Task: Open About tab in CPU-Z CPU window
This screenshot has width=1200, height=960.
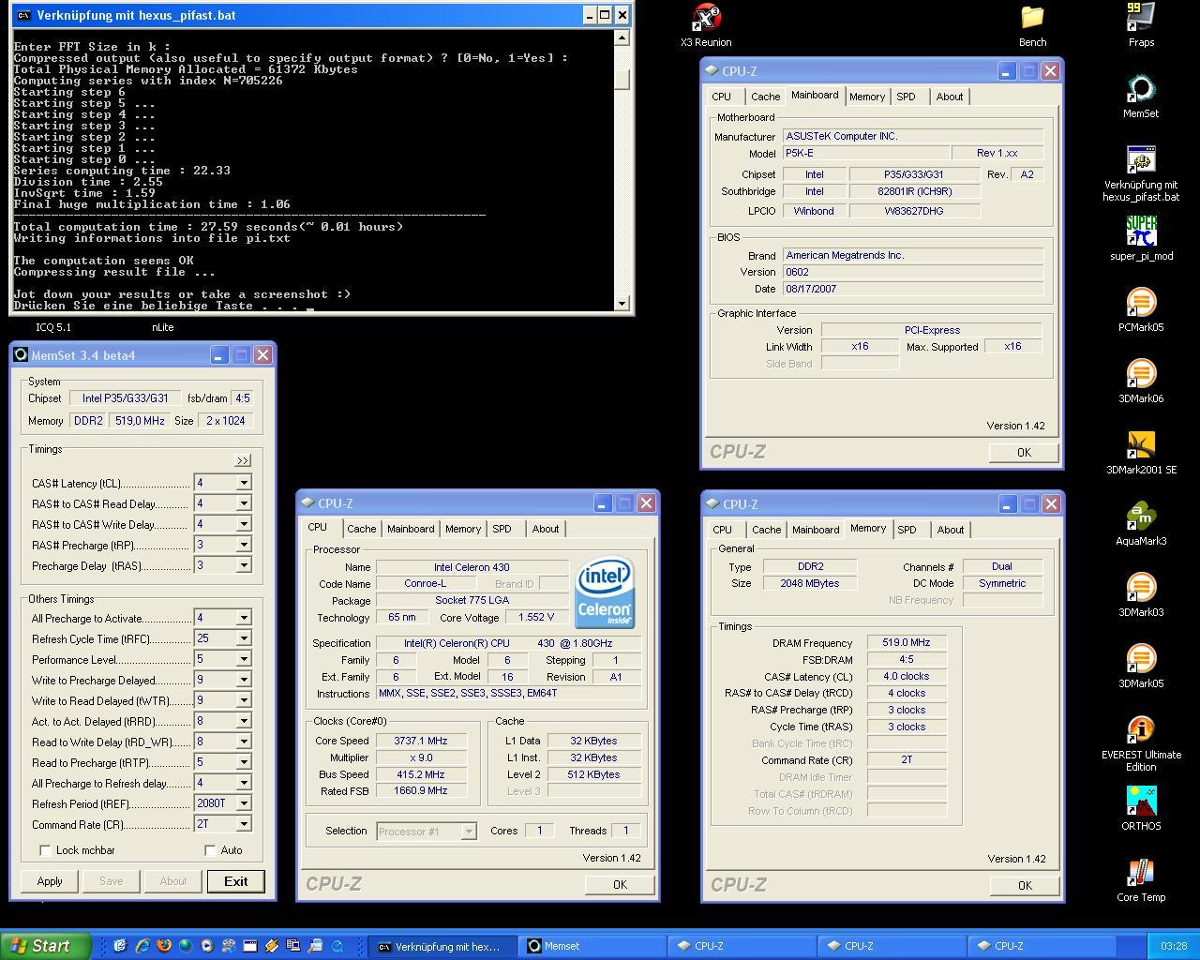Action: click(x=546, y=529)
